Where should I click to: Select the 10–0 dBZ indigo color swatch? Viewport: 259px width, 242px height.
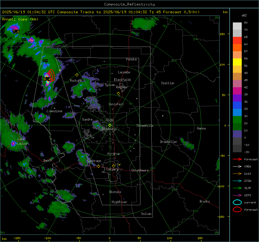(x=237, y=134)
